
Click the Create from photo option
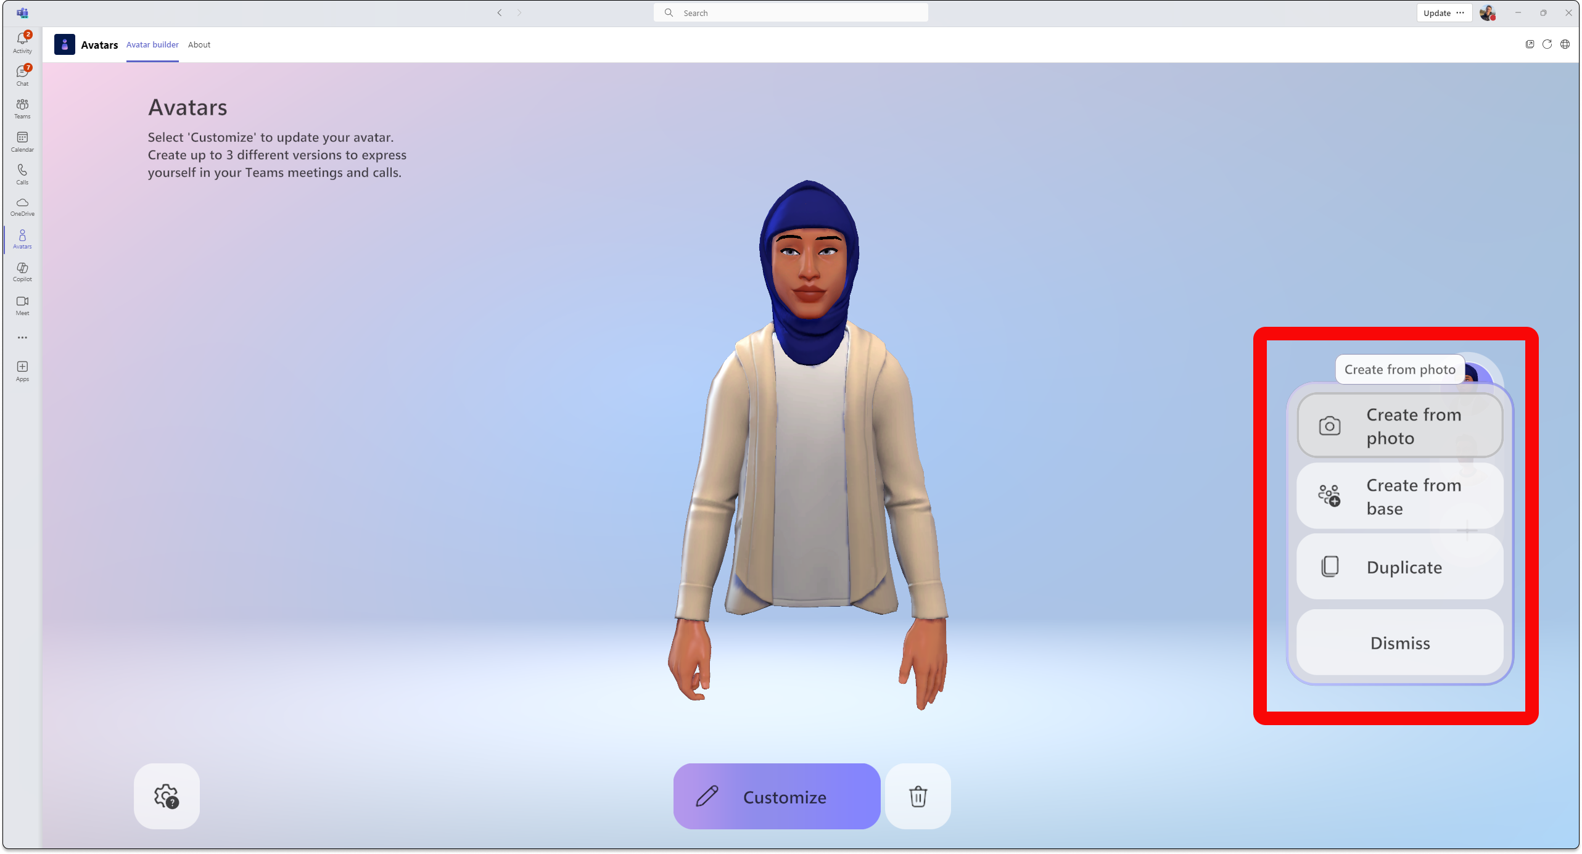point(1399,425)
